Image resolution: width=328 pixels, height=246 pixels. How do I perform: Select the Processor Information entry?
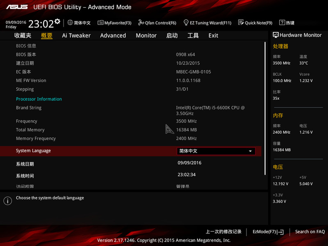(x=39, y=99)
